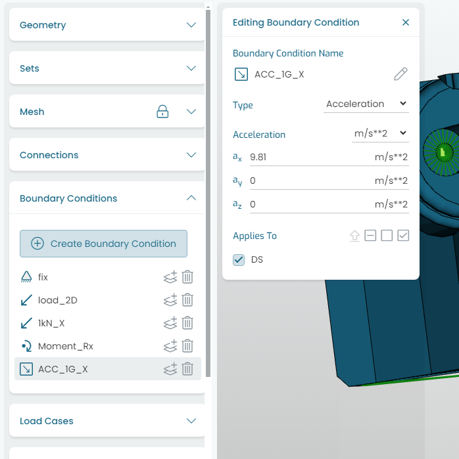The image size is (459, 459).
Task: Click the Applies To upload arrow icon
Action: [354, 236]
